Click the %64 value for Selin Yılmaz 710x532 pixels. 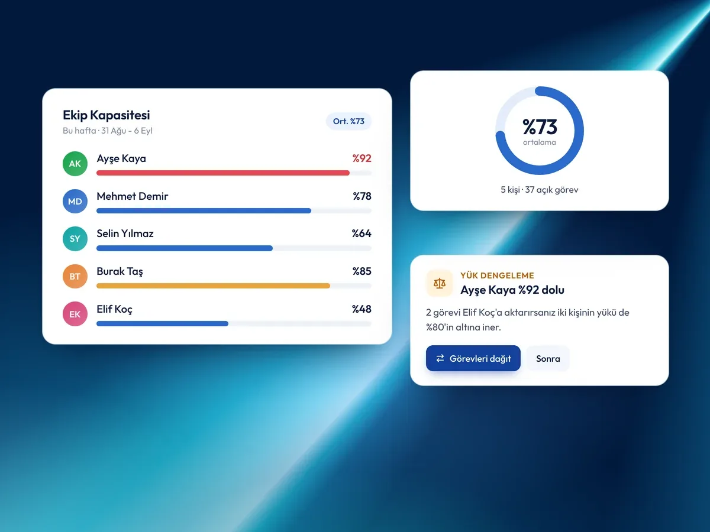(x=362, y=233)
